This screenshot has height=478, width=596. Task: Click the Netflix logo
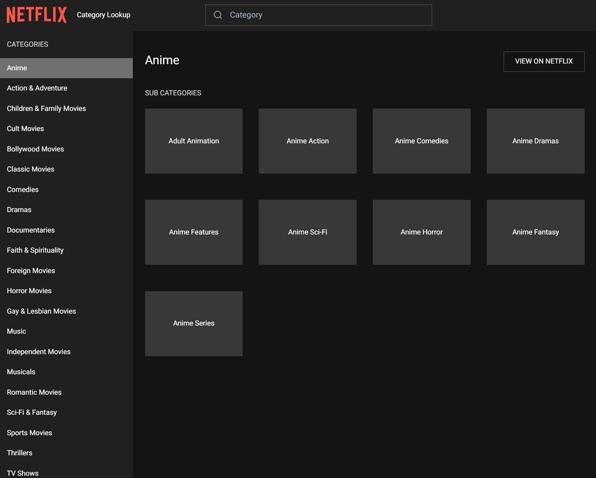click(x=36, y=15)
